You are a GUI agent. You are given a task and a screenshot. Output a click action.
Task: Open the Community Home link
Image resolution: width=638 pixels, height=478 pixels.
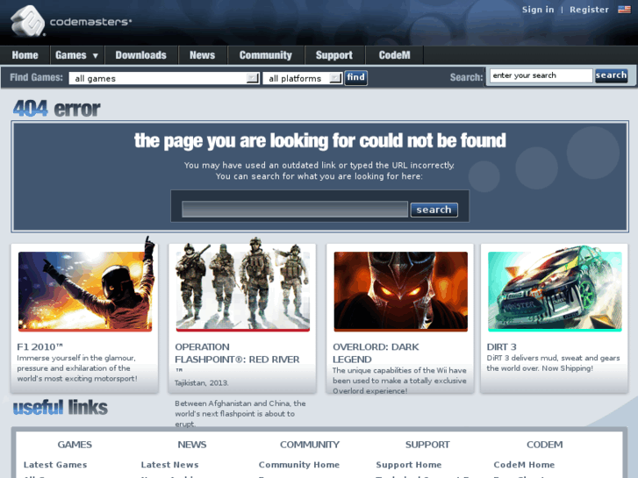coord(299,465)
